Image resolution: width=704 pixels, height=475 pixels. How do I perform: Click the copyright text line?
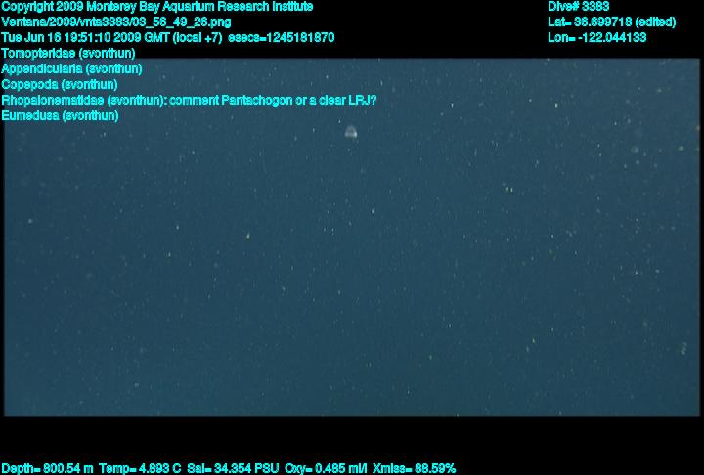tap(157, 7)
